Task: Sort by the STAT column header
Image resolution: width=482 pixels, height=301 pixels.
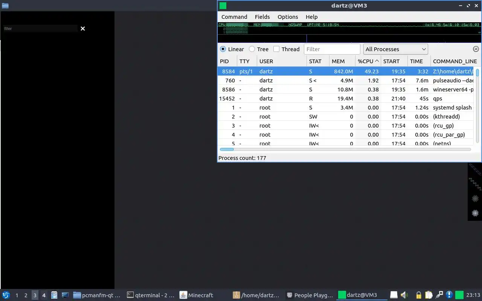Action: pos(318,61)
